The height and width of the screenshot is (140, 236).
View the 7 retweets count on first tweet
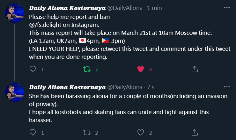96,69
